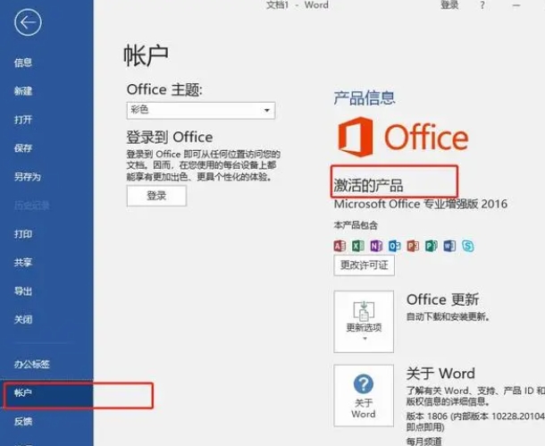Click the Skype app icon
Screen dimensions: 545x446
pos(468,246)
